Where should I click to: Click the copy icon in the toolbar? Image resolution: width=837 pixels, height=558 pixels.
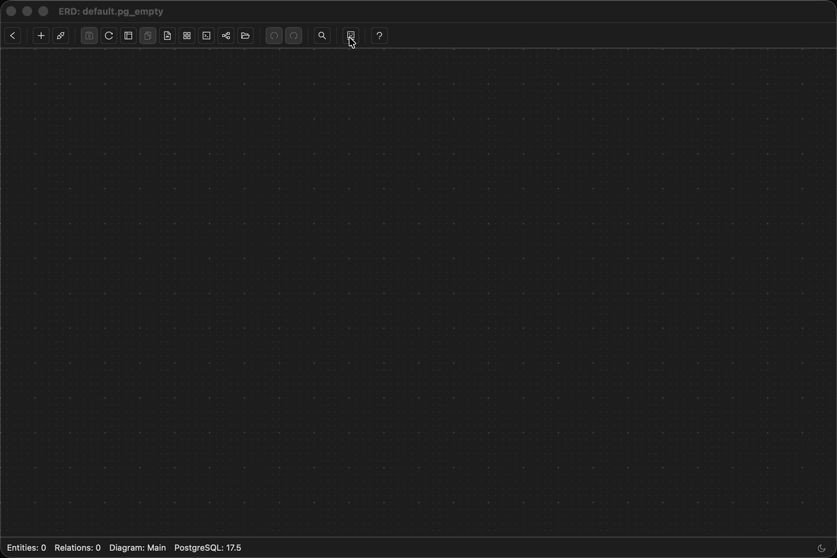click(x=147, y=36)
